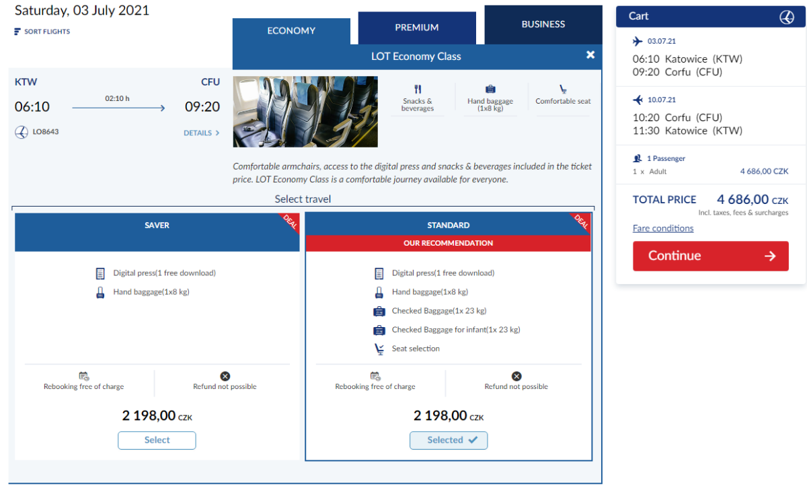Viewport: 807px width, 490px height.
Task: Click the Saver fare header
Action: (157, 225)
